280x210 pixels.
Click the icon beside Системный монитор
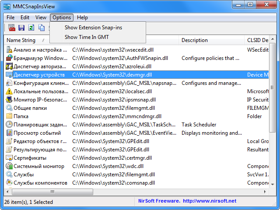click(9, 166)
